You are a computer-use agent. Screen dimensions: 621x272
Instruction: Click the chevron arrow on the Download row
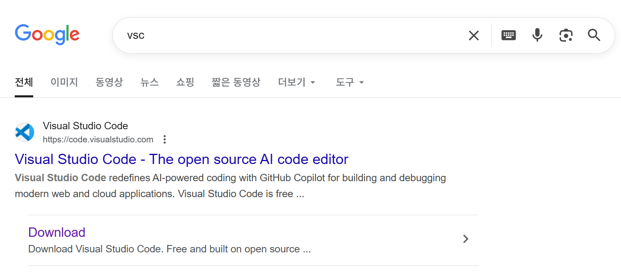[x=466, y=239]
